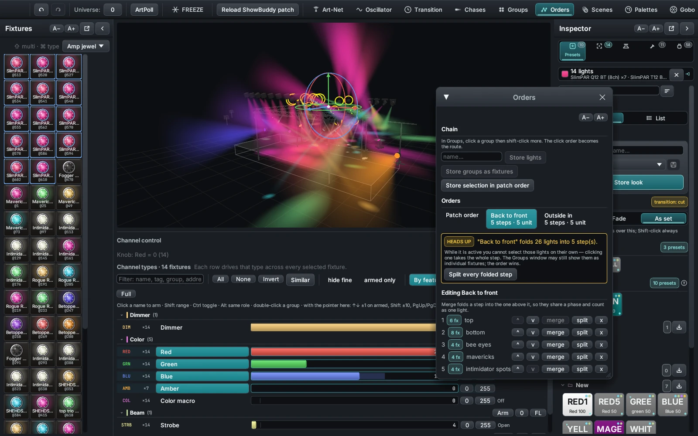Image resolution: width=698 pixels, height=436 pixels.
Task: Adjust the Green channel slider
Action: pyautogui.click(x=343, y=364)
